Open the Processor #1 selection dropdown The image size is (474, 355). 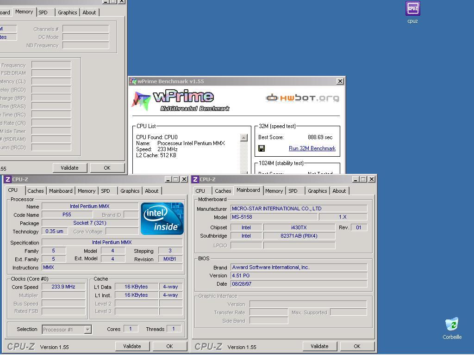tap(87, 329)
